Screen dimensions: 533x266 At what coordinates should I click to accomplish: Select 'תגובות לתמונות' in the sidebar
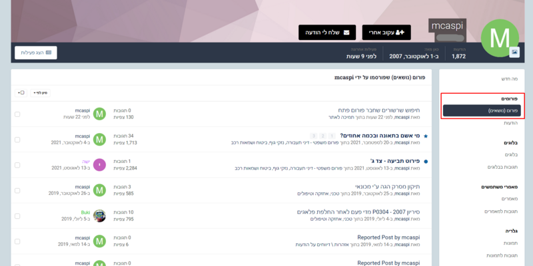tap(502, 255)
